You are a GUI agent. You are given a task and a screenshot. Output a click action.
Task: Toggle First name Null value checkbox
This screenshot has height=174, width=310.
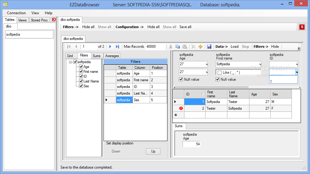pyautogui.click(x=217, y=79)
